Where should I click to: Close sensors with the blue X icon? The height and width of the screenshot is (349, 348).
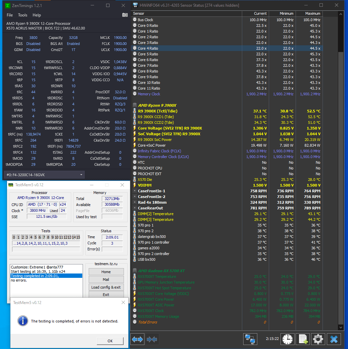tap(334, 339)
